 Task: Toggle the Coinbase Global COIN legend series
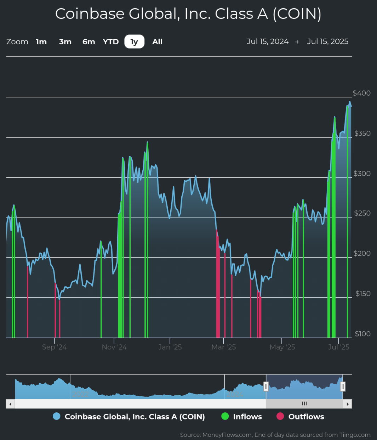tap(129, 417)
